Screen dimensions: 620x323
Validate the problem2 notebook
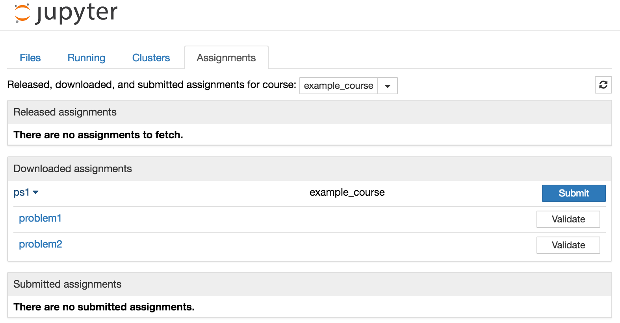coord(568,245)
